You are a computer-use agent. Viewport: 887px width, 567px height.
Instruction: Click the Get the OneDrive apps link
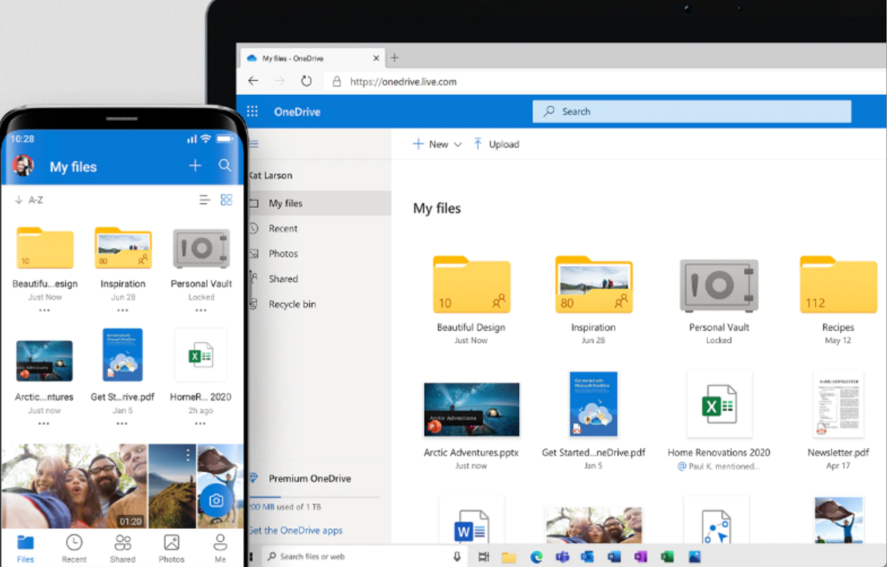(296, 530)
